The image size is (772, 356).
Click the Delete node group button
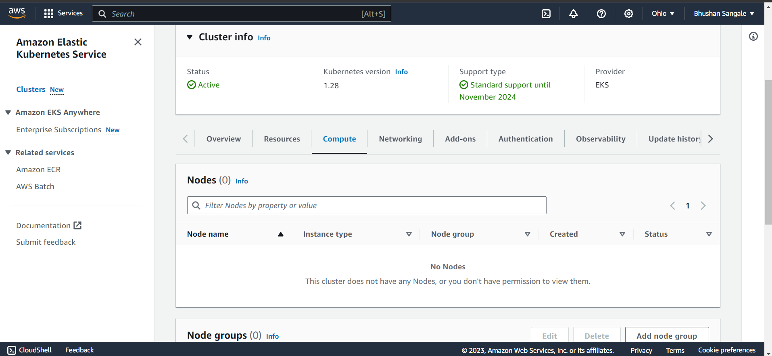tap(597, 335)
